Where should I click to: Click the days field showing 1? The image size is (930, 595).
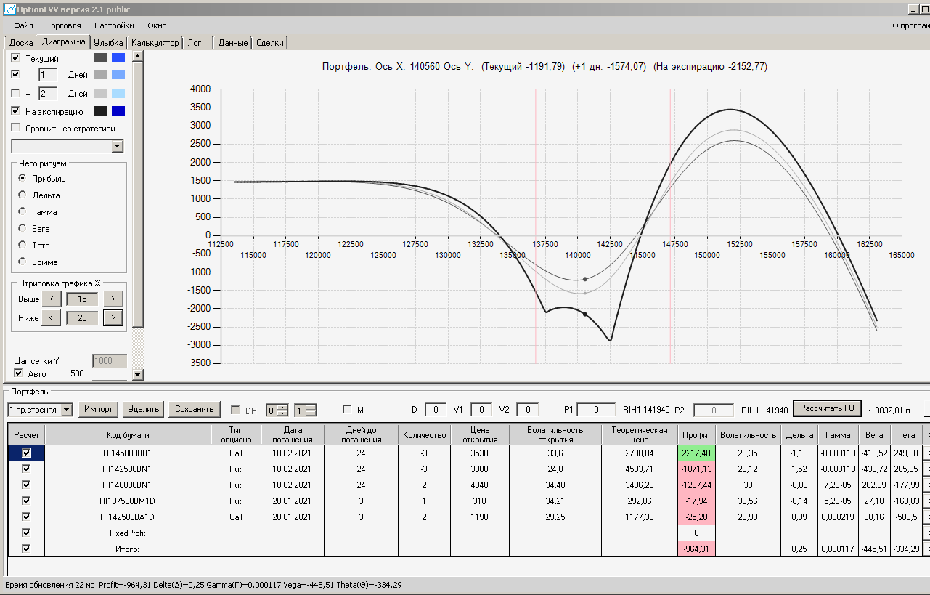click(x=47, y=74)
